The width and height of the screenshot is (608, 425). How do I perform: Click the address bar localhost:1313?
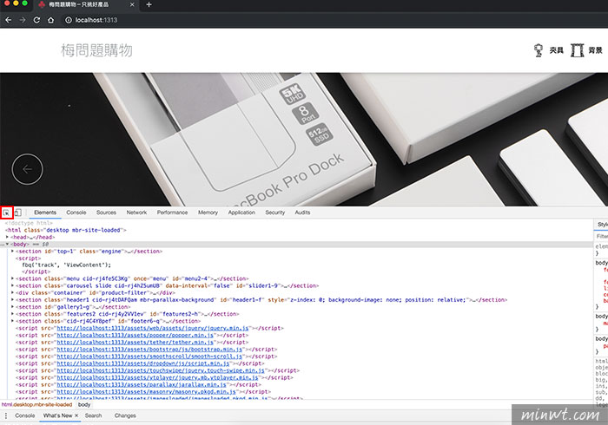[96, 20]
